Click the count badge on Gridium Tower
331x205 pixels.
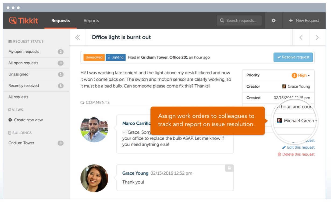coord(61,143)
